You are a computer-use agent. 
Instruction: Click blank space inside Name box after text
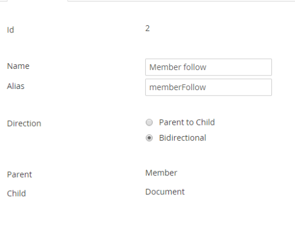click(x=239, y=67)
